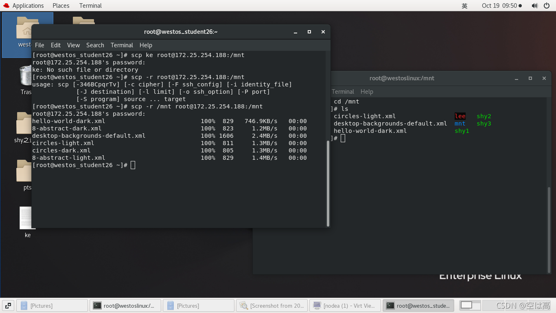This screenshot has width=556, height=313.
Task: Click desktop-backgrounds-default.xml in westoslinux terminal
Action: click(x=390, y=123)
